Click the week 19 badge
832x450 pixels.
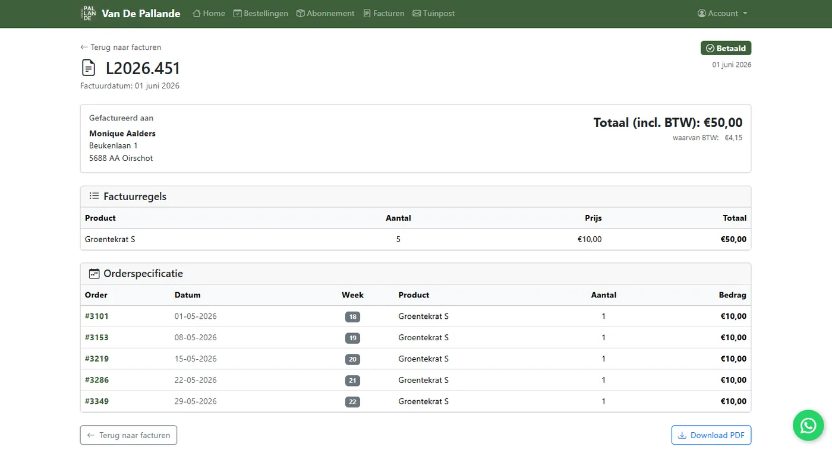[352, 338]
